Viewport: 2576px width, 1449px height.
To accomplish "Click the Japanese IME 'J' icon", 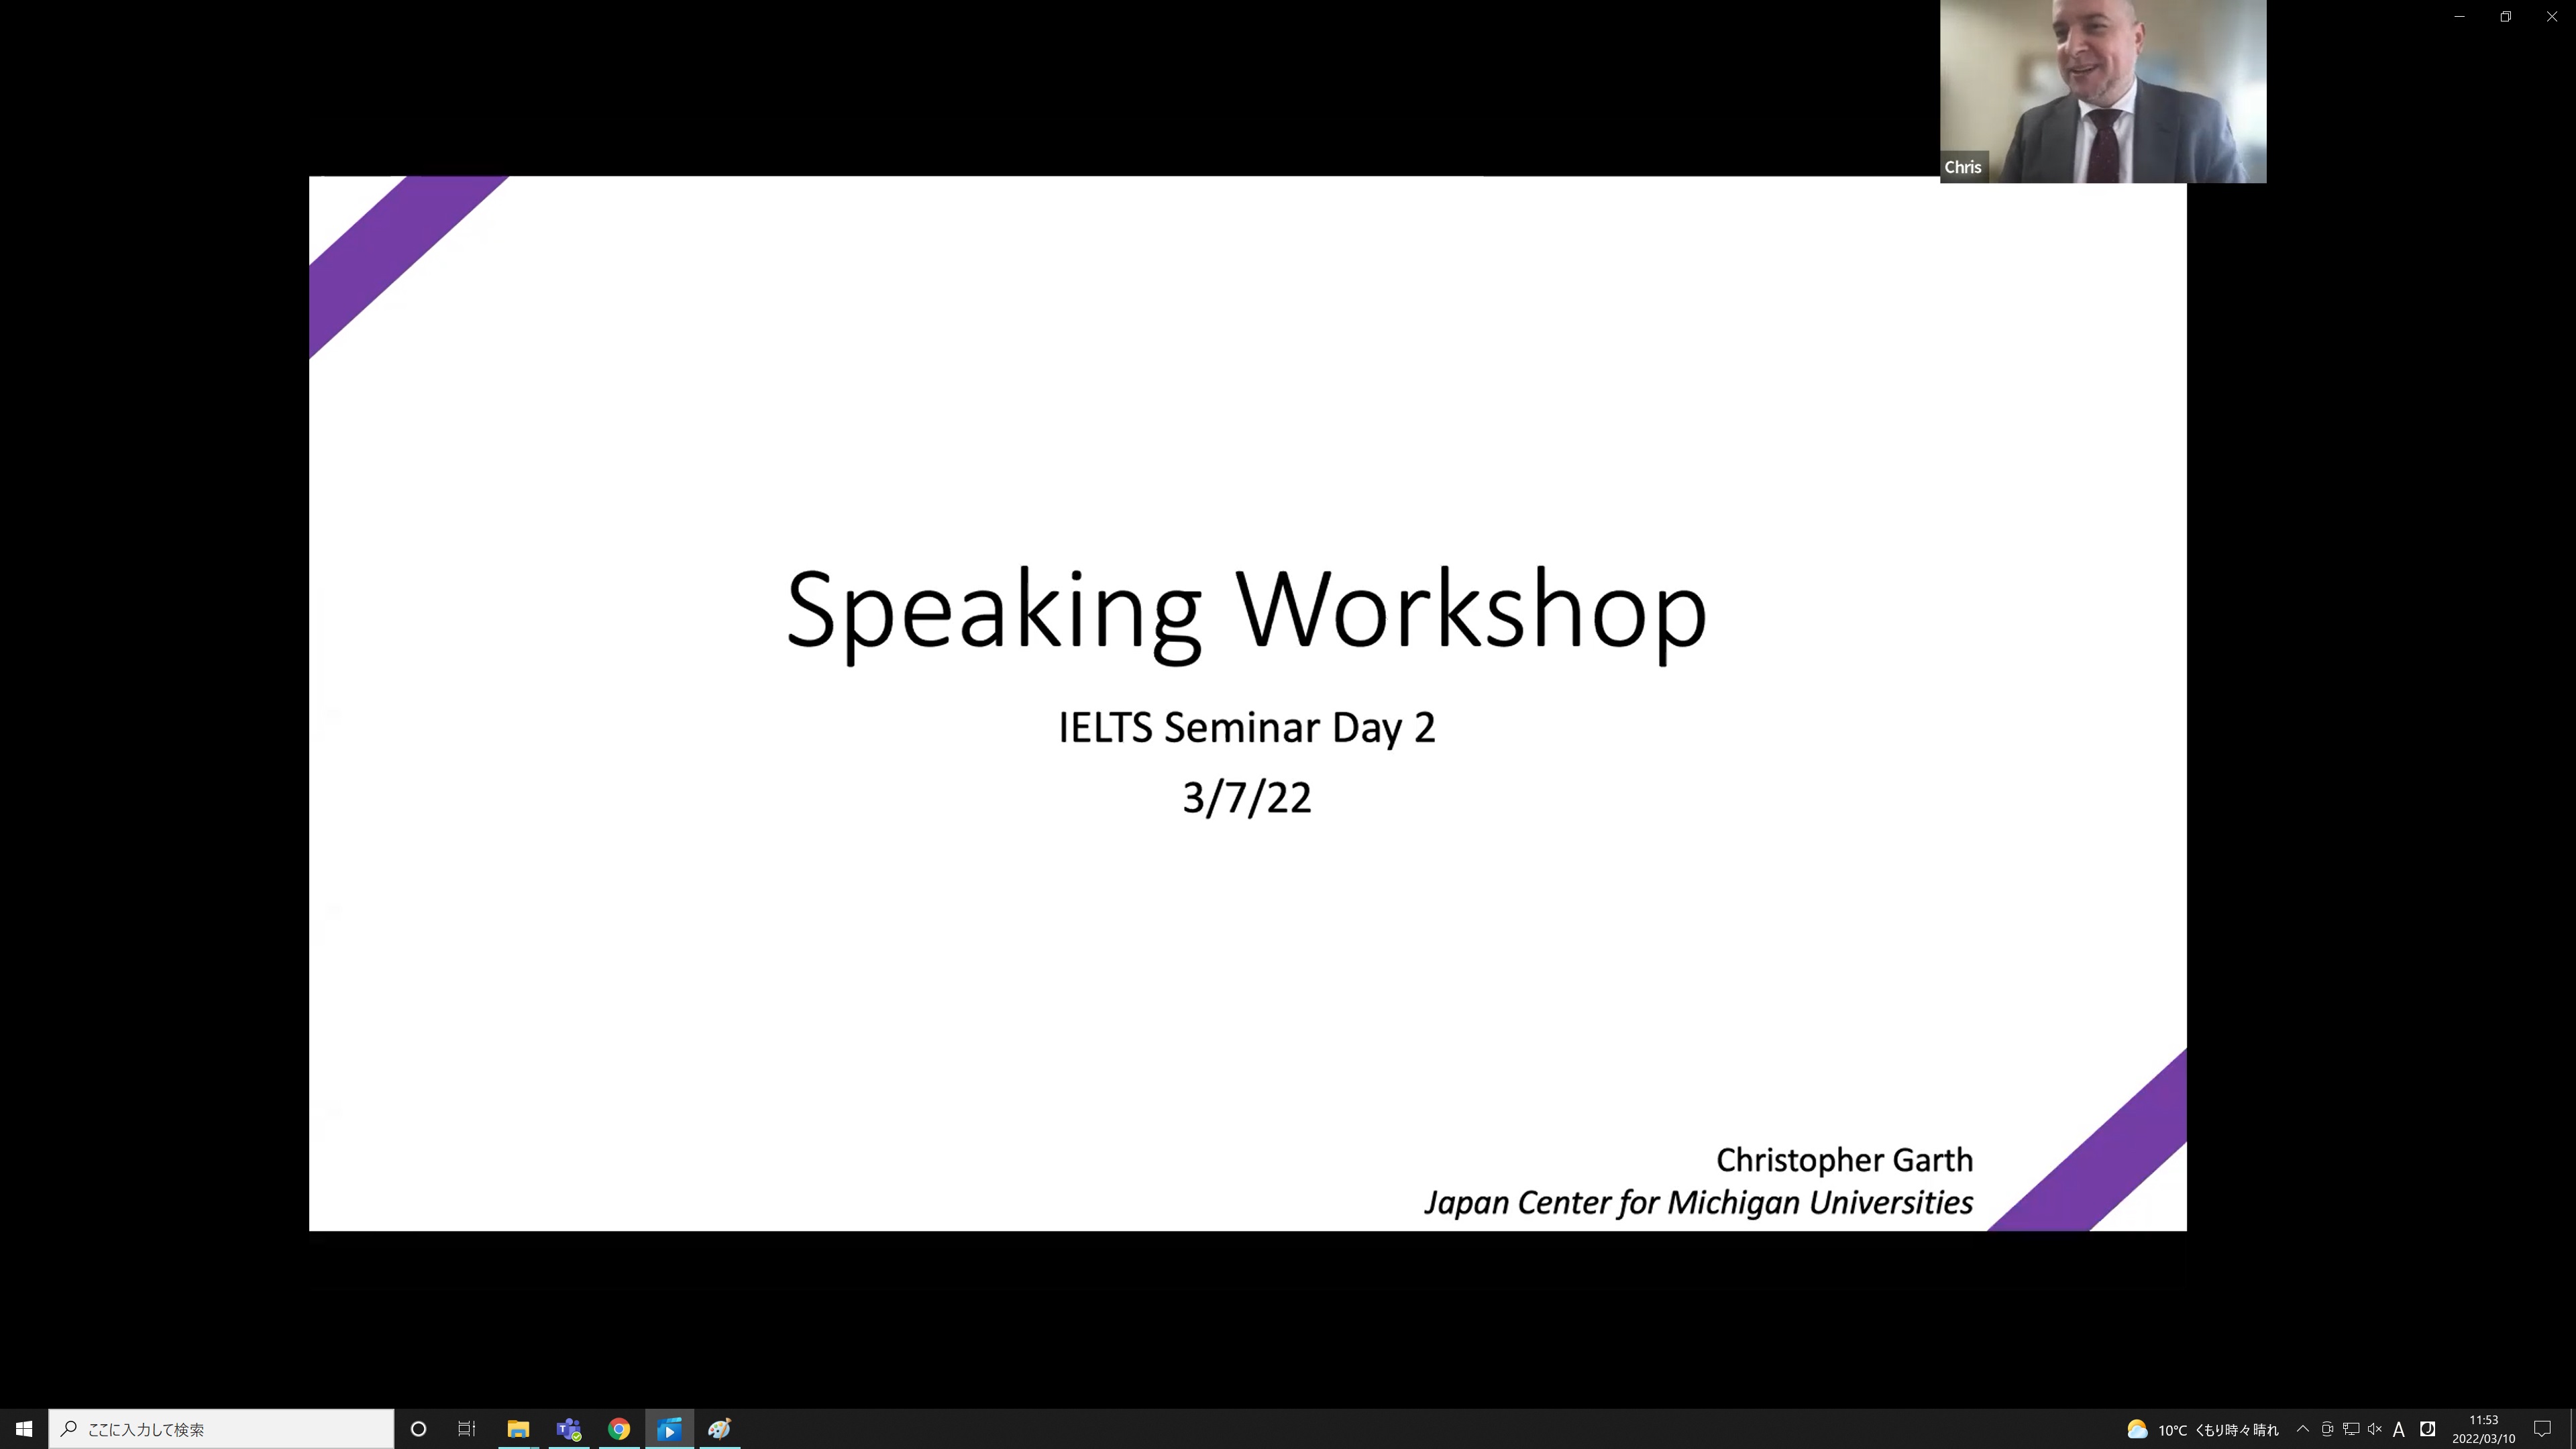I will tap(2427, 1429).
